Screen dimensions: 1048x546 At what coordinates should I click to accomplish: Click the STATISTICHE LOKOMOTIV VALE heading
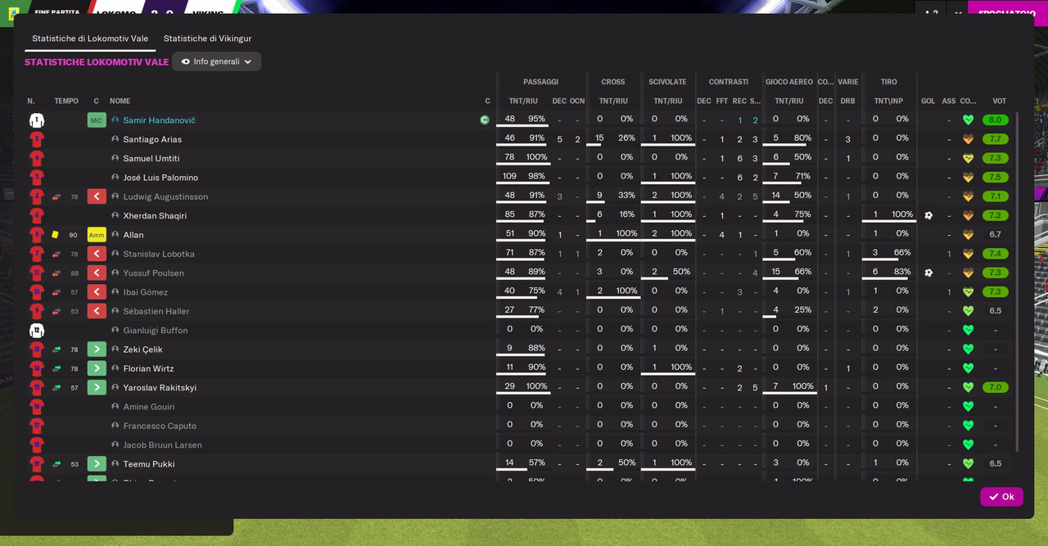[97, 62]
